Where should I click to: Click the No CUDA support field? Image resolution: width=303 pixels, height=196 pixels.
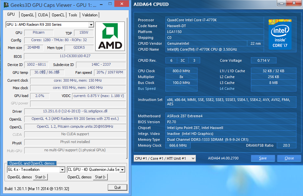point(75,134)
